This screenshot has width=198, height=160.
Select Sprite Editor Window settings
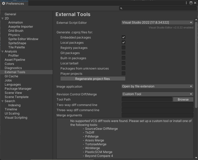click(23, 39)
